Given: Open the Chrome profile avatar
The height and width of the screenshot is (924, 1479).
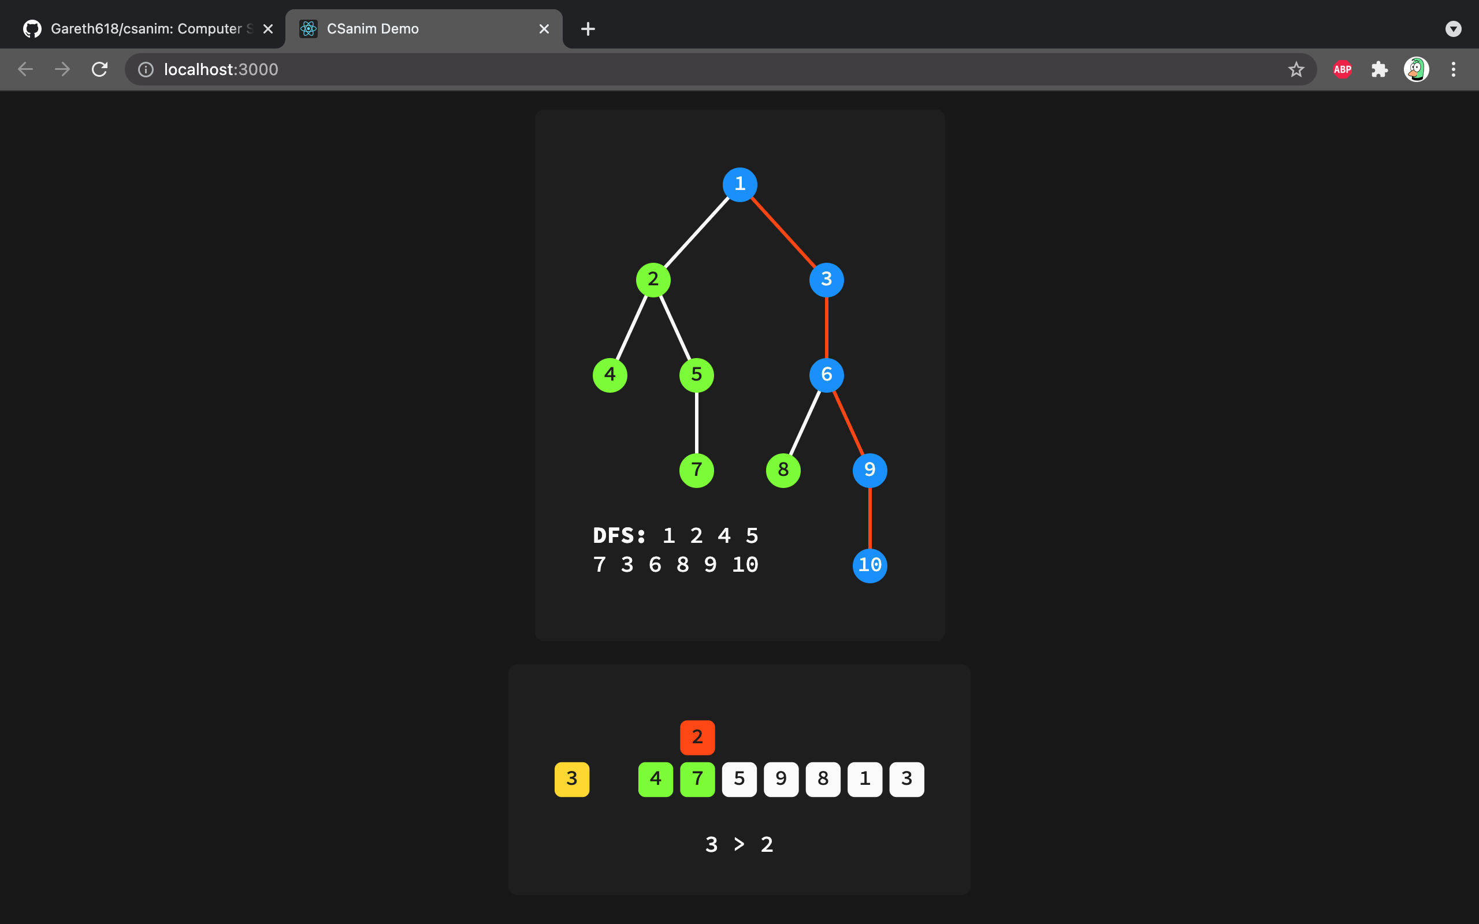Looking at the screenshot, I should pyautogui.click(x=1415, y=70).
